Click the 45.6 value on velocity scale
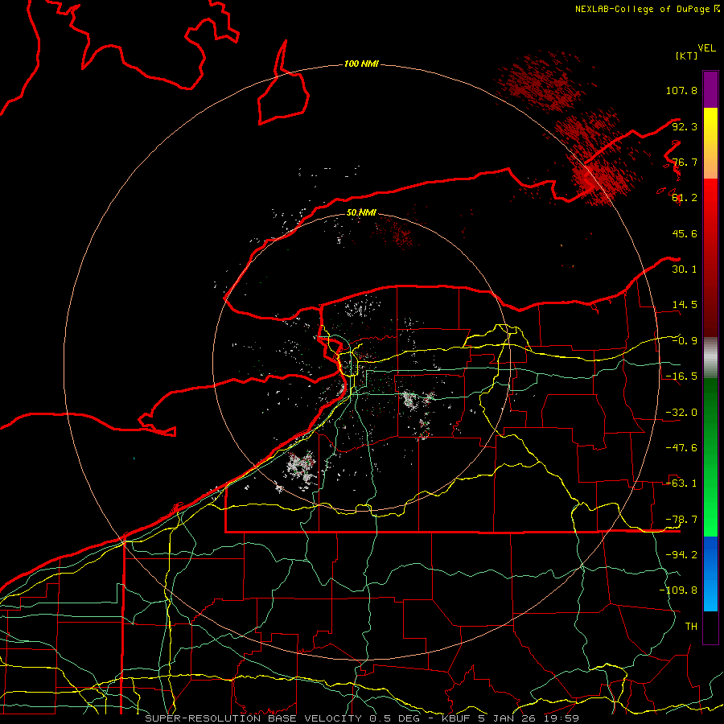Viewport: 724px width, 724px height. point(685,233)
